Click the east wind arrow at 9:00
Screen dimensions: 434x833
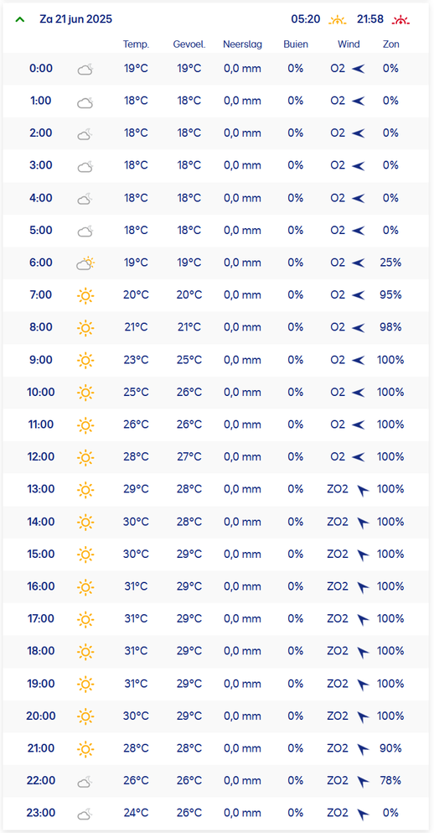tap(359, 360)
